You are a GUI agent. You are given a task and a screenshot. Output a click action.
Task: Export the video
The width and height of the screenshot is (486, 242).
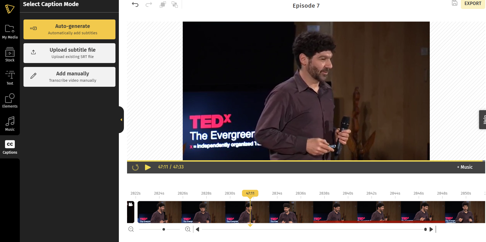473,4
